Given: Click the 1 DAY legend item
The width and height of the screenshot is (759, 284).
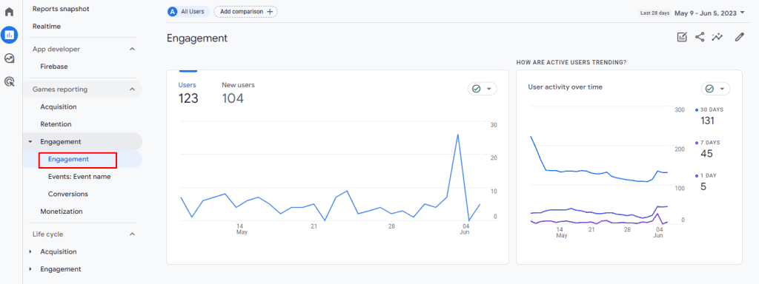Looking at the screenshot, I should pos(706,176).
